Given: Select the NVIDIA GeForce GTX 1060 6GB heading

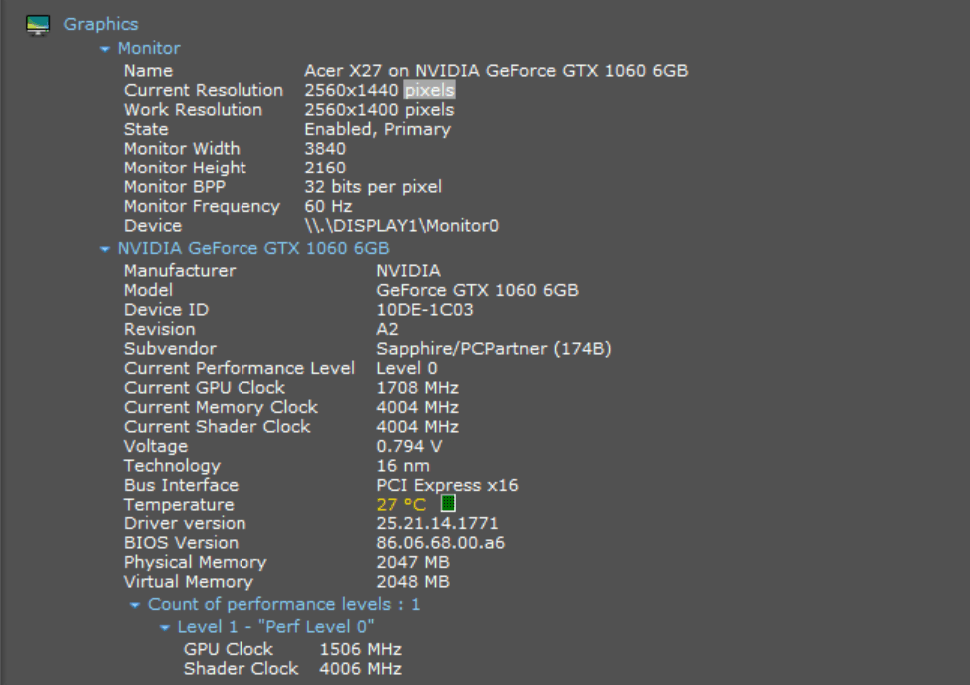Looking at the screenshot, I should (253, 248).
